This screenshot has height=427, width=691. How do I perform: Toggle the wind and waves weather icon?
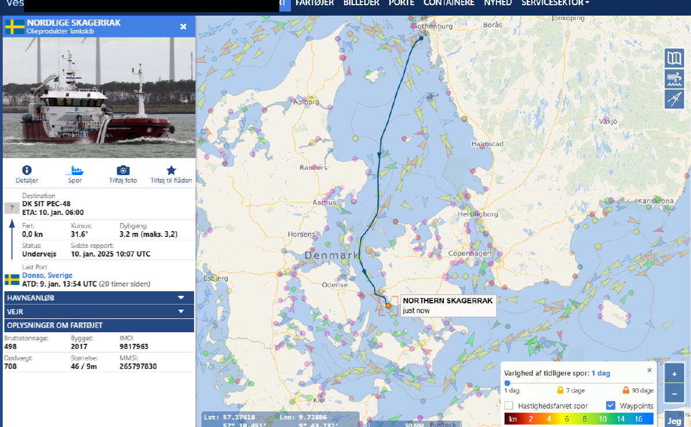[674, 79]
